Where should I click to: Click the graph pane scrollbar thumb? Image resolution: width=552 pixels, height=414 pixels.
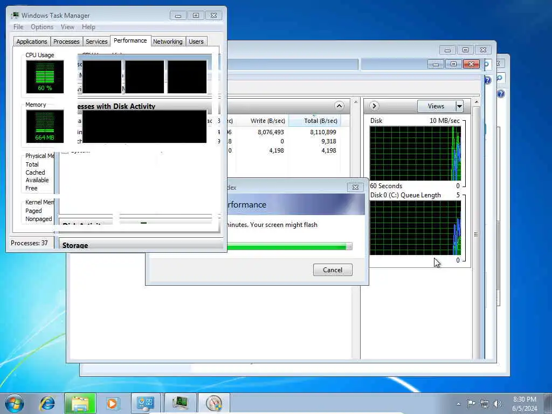(476, 234)
